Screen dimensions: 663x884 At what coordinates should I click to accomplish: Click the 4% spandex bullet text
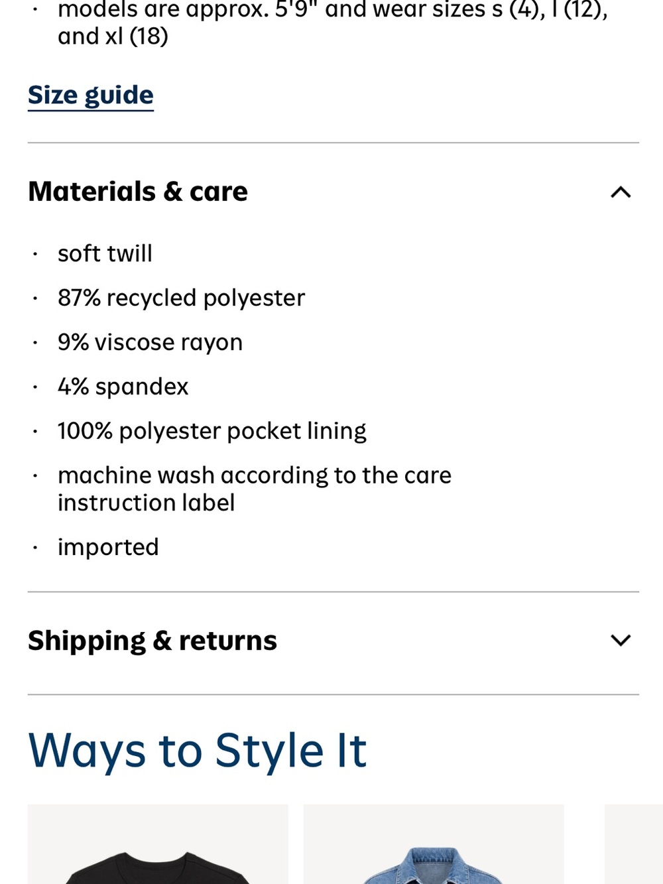click(x=123, y=387)
